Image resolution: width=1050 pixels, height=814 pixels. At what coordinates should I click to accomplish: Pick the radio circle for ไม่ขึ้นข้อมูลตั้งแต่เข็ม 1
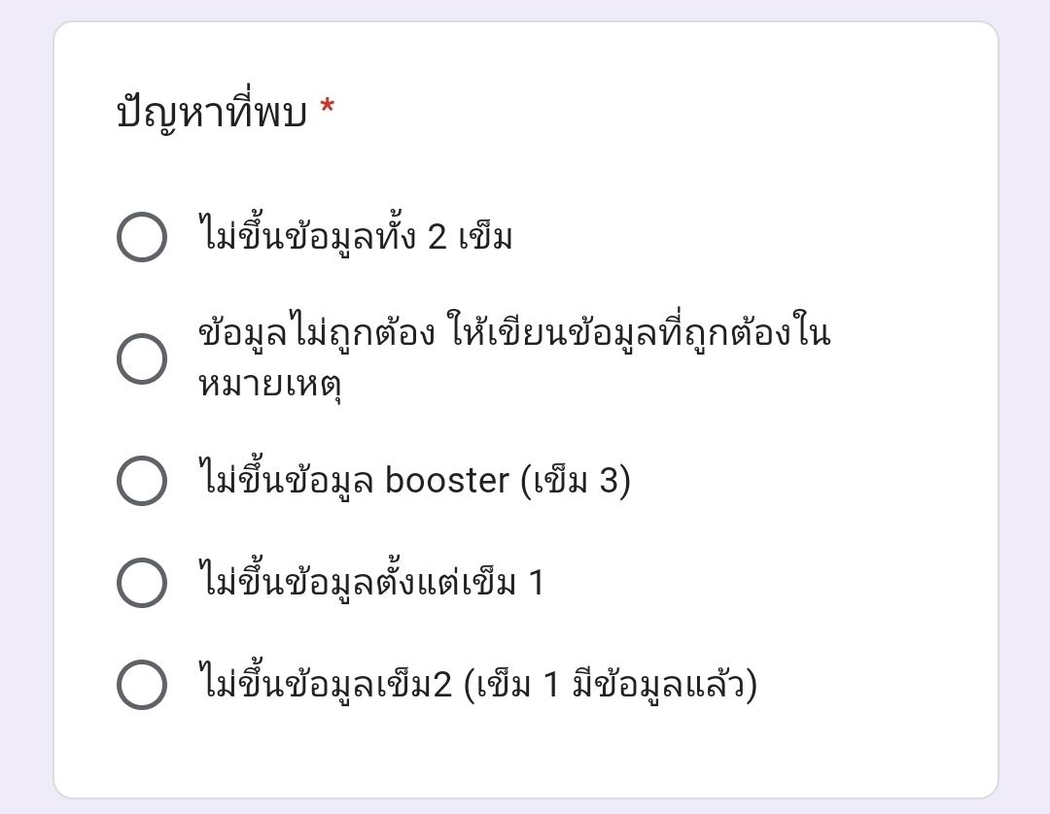pyautogui.click(x=142, y=583)
